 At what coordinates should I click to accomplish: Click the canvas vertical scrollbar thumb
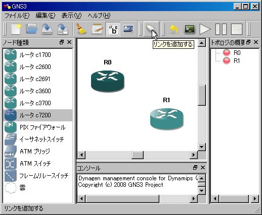click(x=202, y=95)
